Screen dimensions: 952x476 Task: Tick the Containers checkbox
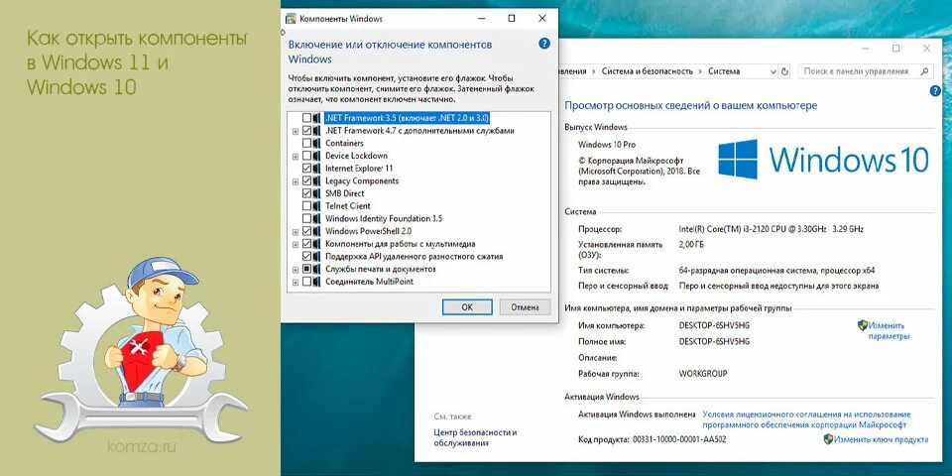(x=306, y=143)
